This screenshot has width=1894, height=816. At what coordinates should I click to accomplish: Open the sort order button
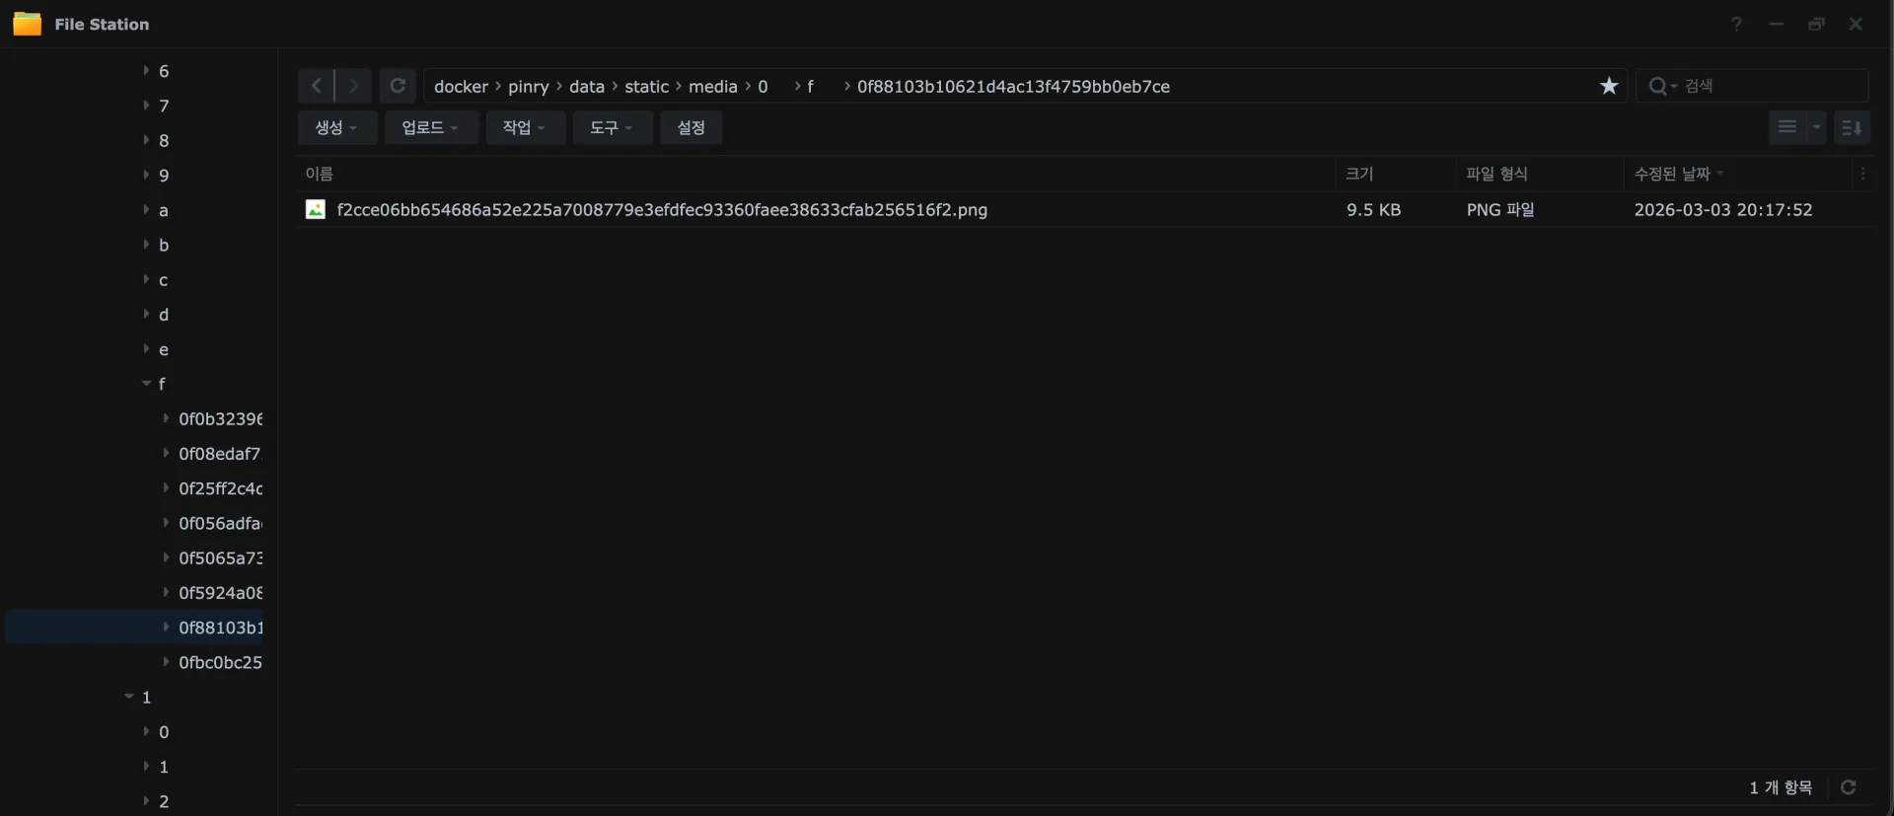[1852, 127]
